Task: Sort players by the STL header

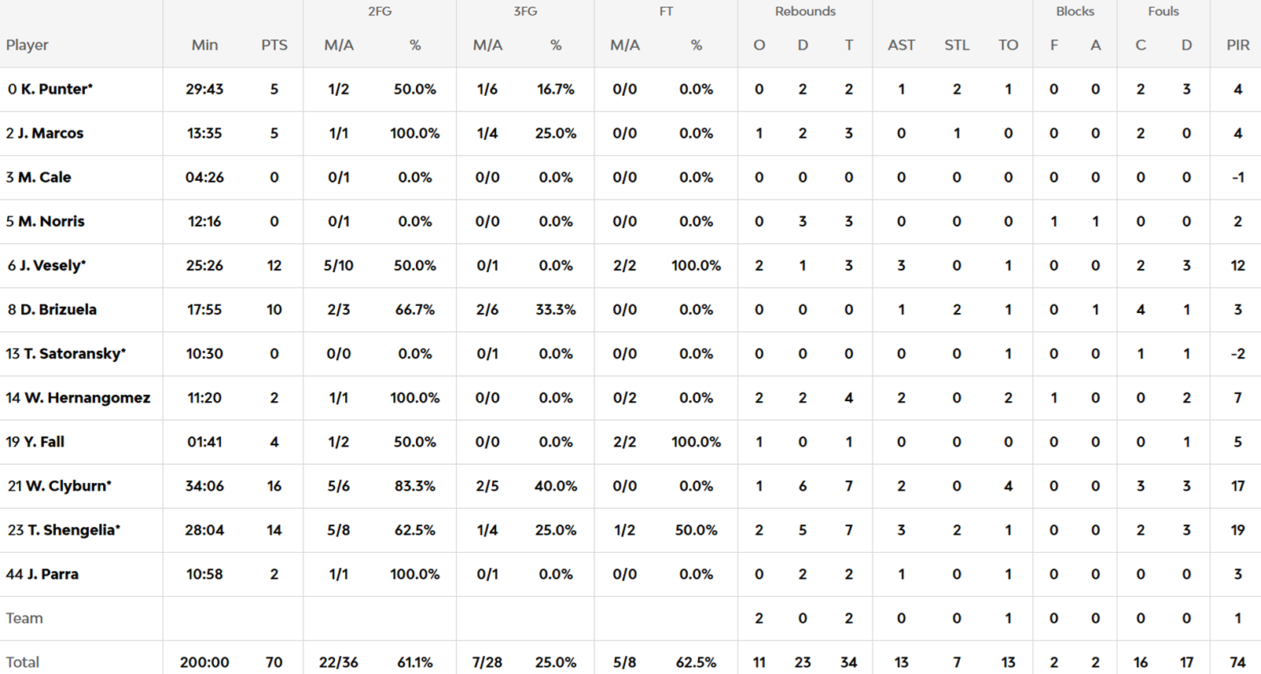Action: (956, 45)
